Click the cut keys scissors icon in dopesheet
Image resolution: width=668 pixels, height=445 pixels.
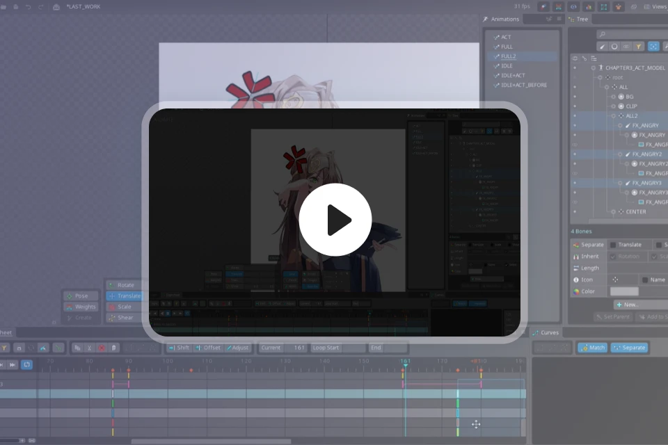(90, 348)
